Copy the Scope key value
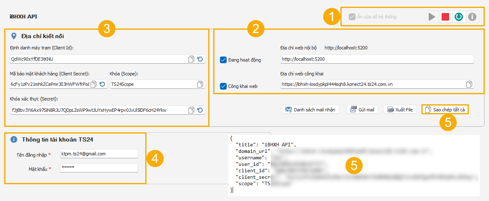Viewport: 489px width, 201px height. coord(200,84)
